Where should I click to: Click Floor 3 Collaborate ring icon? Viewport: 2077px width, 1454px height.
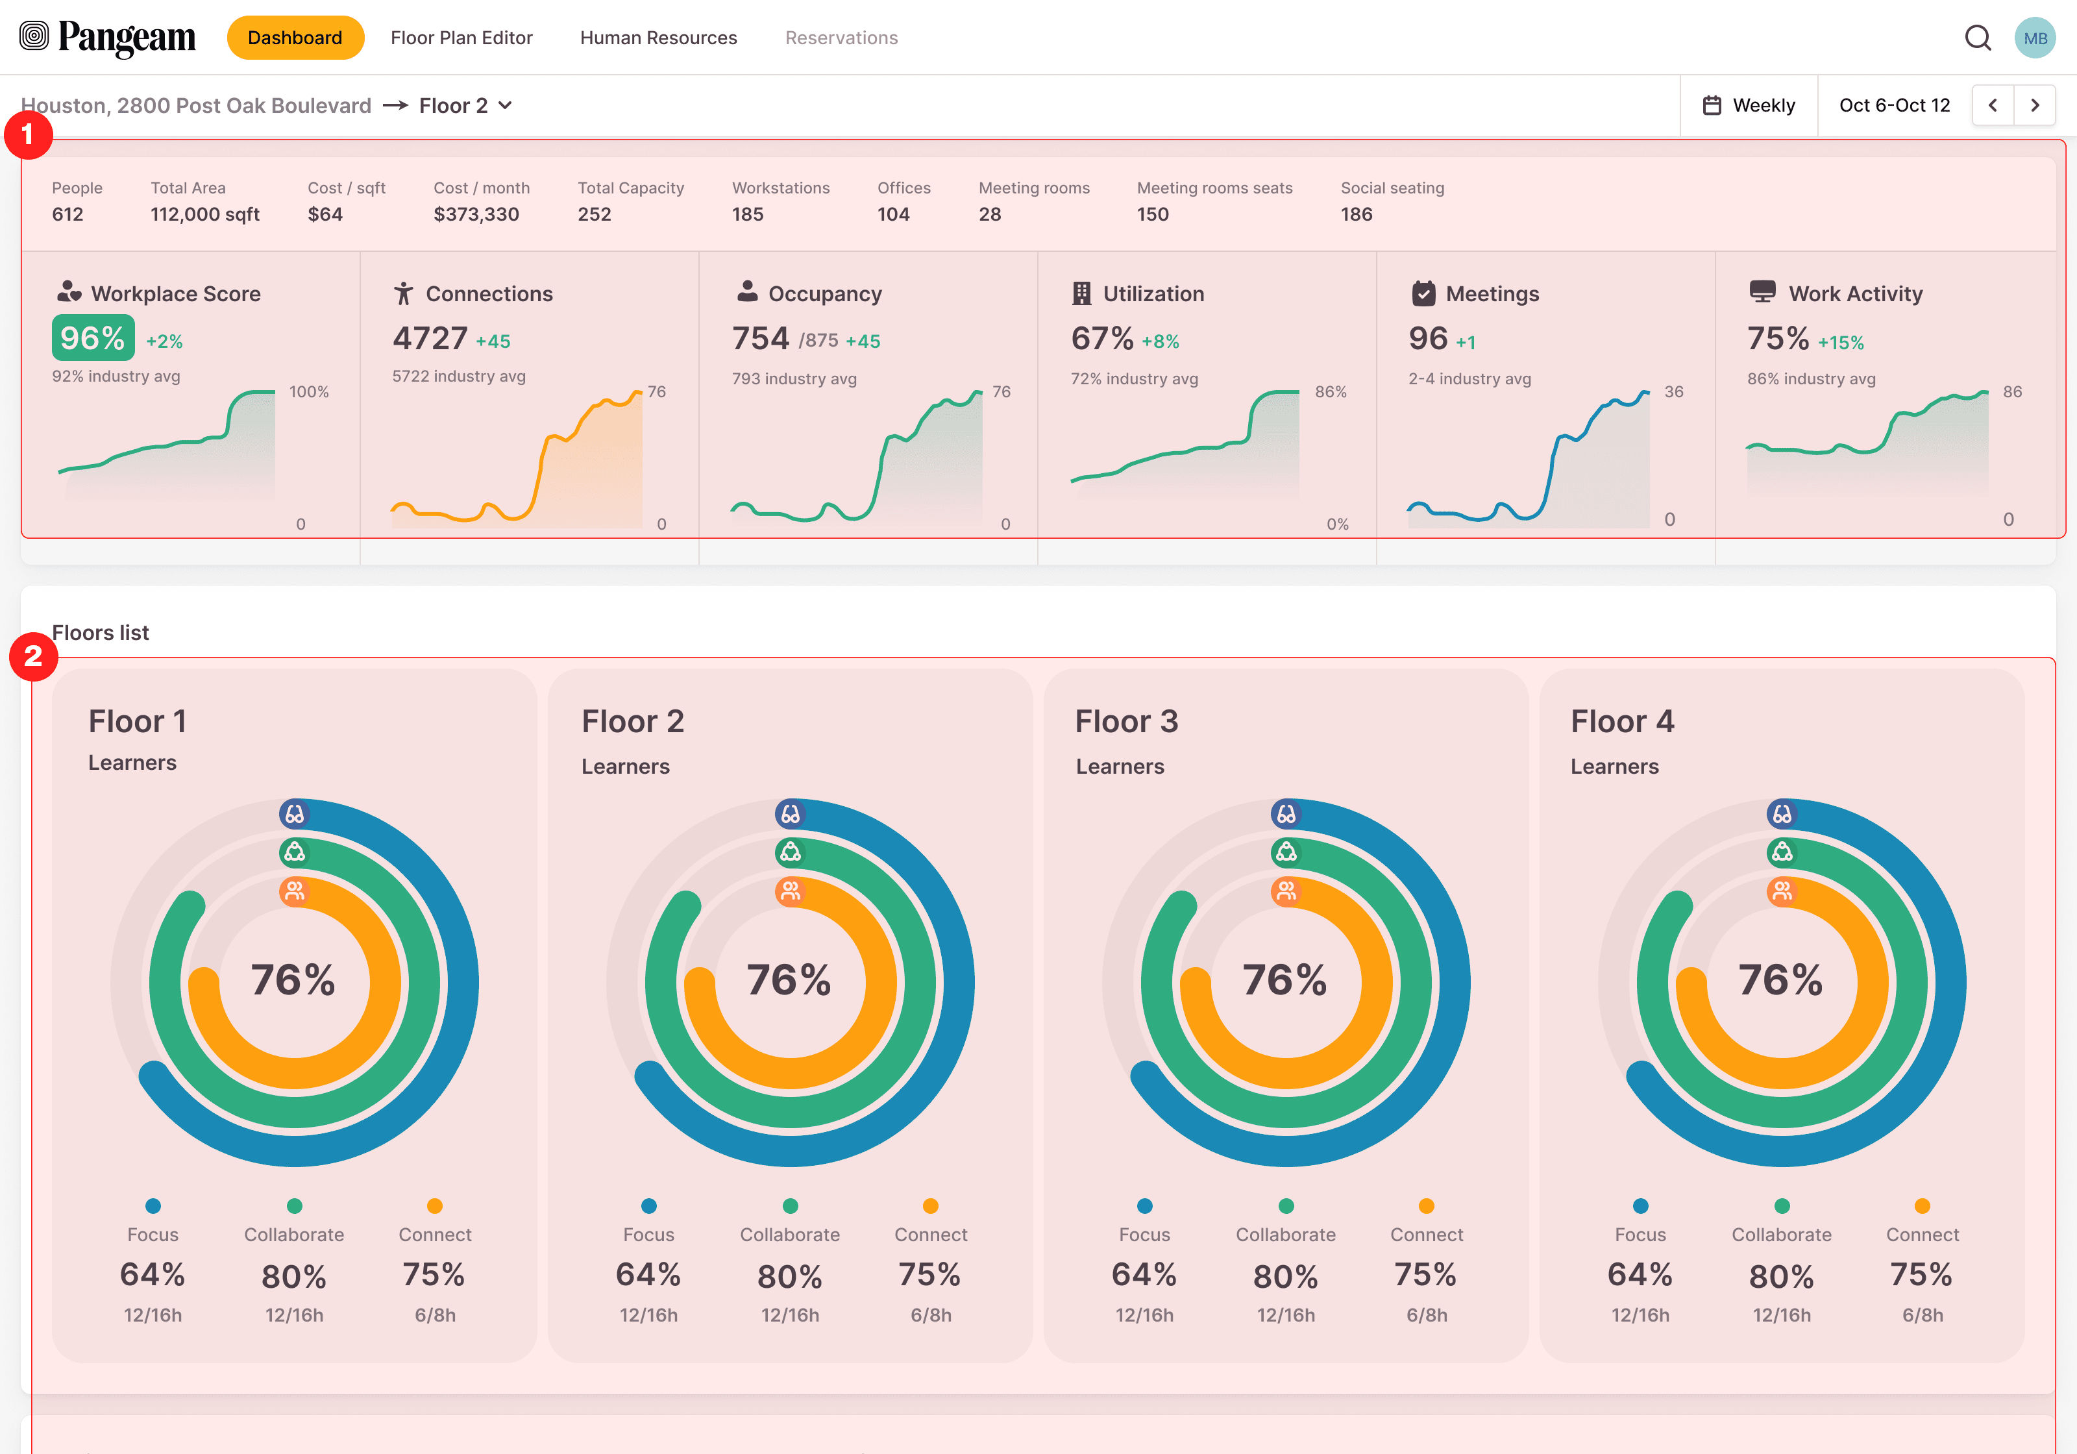point(1286,852)
